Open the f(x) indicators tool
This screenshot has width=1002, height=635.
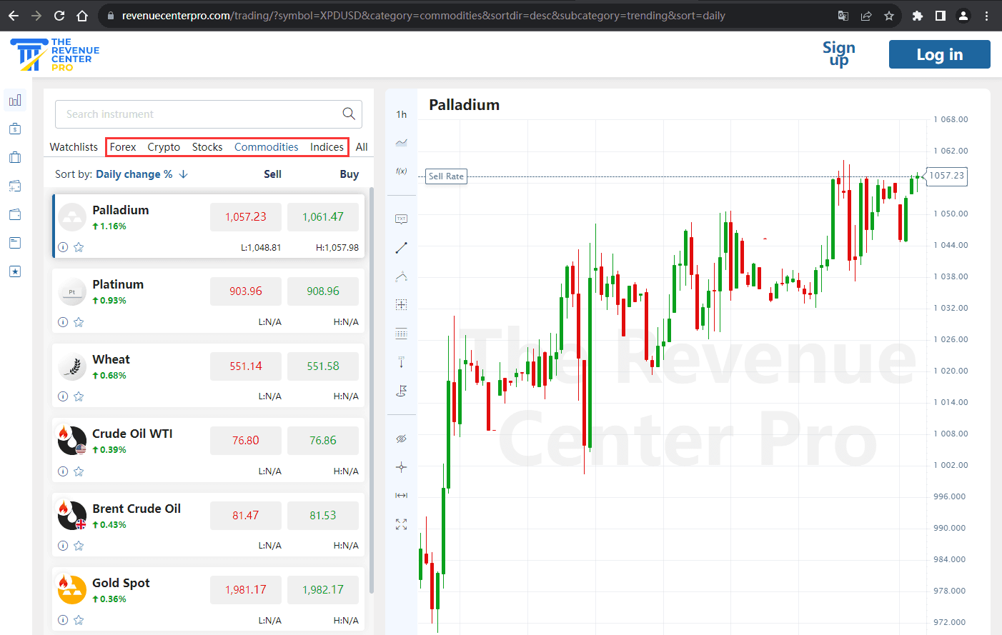tap(401, 171)
